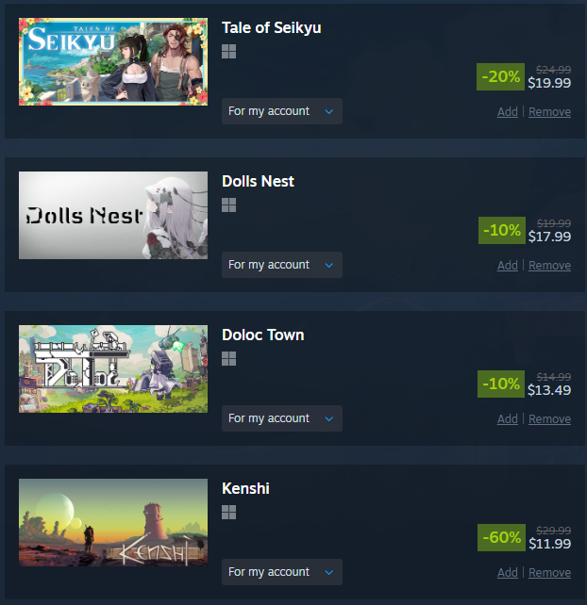The image size is (587, 605).
Task: Open the Doloc Town account dropdown
Action: 282,418
